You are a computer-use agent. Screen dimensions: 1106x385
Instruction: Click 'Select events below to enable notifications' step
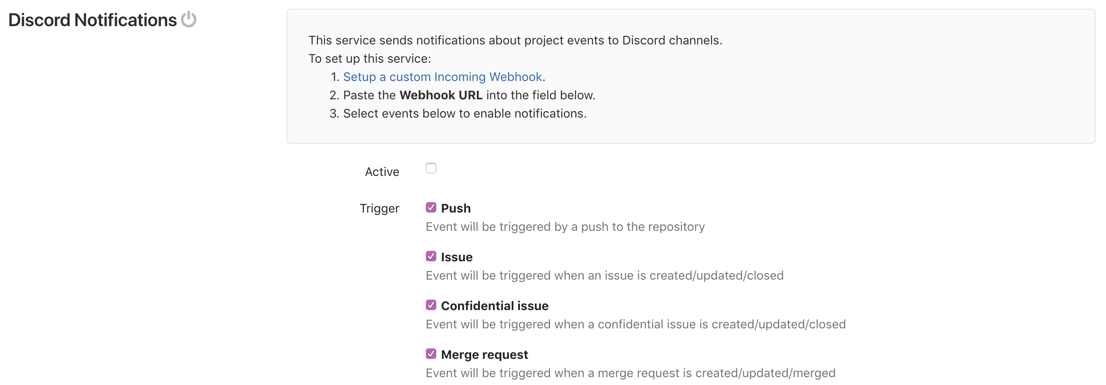point(465,113)
